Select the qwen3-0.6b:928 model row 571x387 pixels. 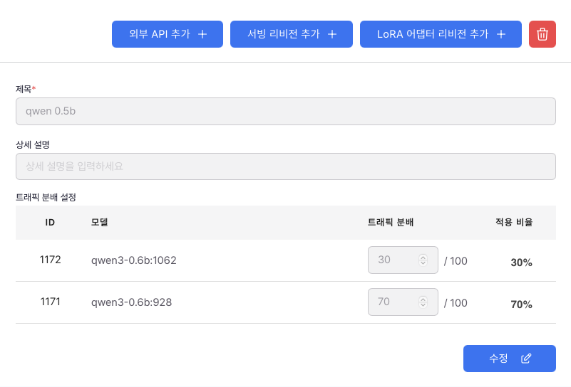click(x=131, y=302)
